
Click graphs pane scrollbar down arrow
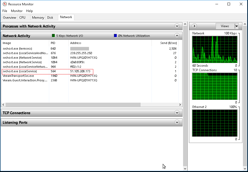tap(245, 169)
